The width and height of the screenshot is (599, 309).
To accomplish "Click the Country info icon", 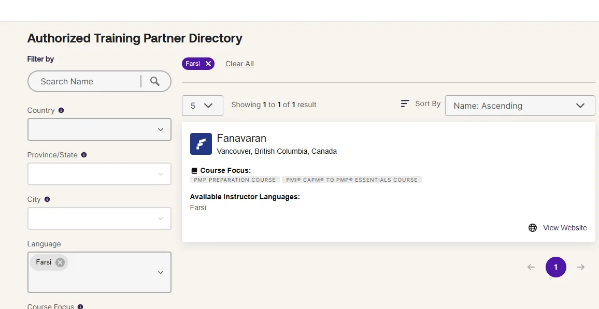I will [61, 110].
